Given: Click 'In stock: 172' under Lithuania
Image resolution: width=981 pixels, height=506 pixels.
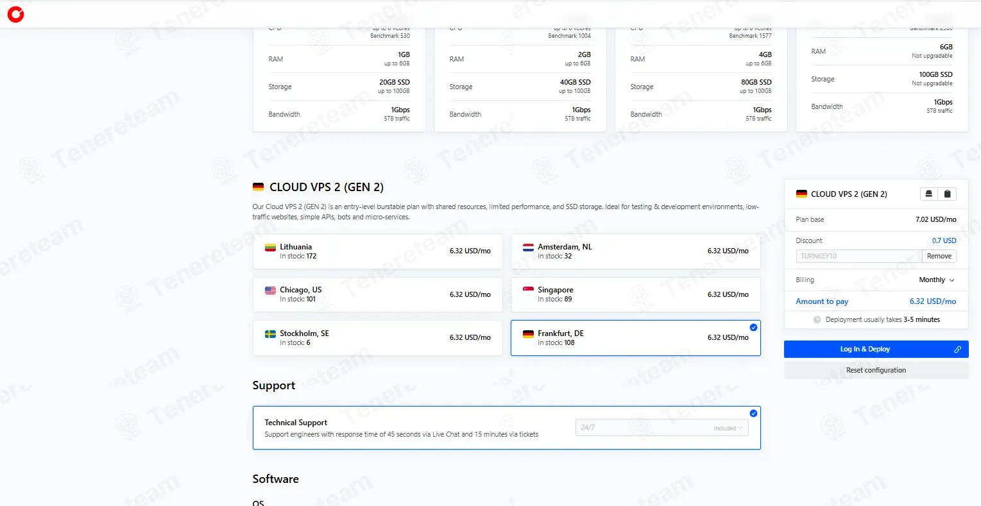Looking at the screenshot, I should click(298, 256).
